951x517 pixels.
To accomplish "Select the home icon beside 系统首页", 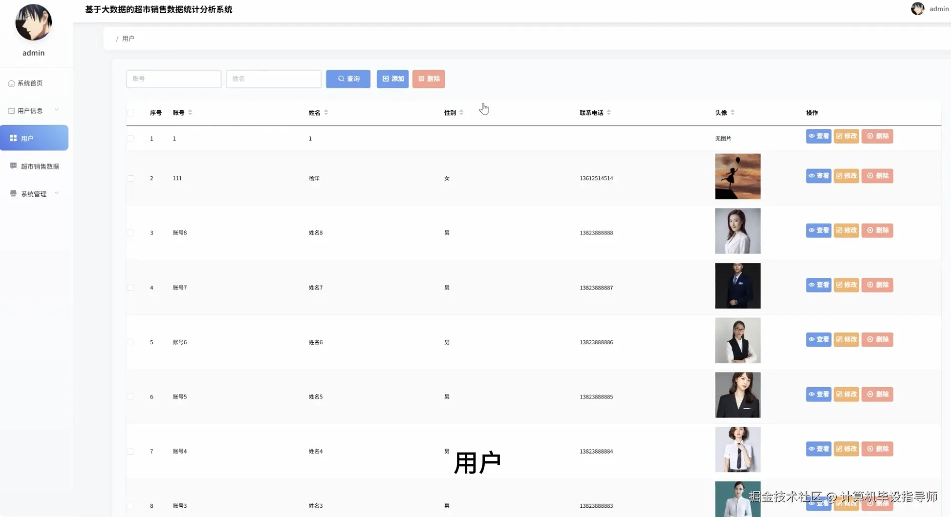I will pyautogui.click(x=11, y=83).
